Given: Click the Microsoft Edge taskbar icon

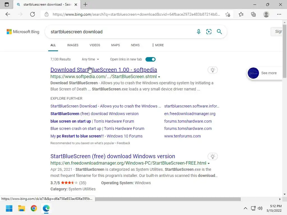Looking at the screenshot, I should (46, 208).
